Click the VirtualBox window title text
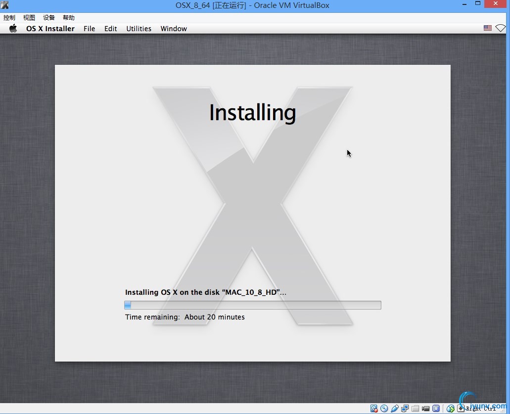The image size is (510, 414). coord(252,5)
